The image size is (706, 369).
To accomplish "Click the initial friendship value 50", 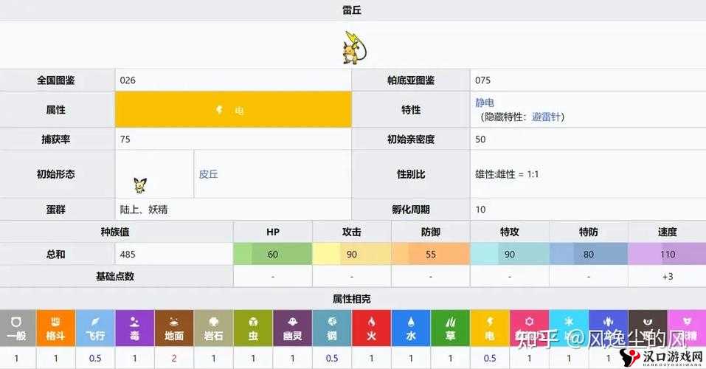I will click(x=480, y=139).
